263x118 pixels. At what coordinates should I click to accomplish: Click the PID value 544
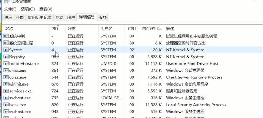55,77
